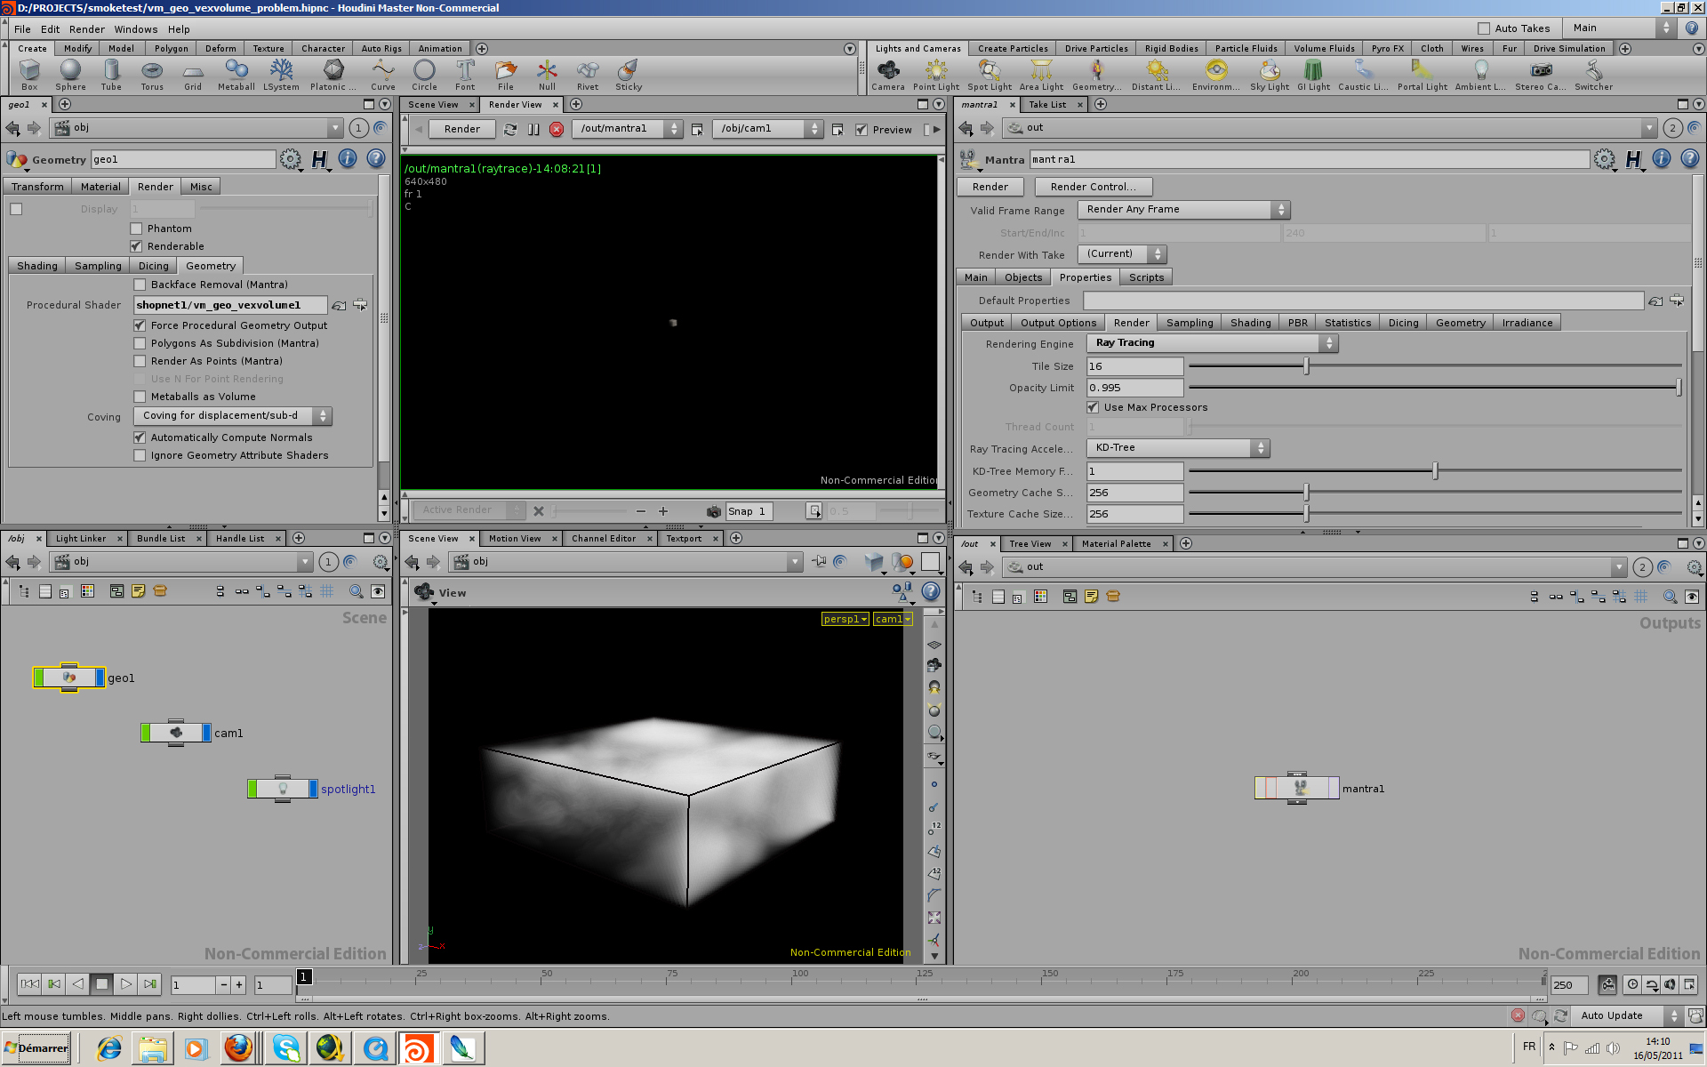Screen dimensions: 1707x1067
Task: Open the /obj/cam1 camera dropdown
Action: (767, 129)
